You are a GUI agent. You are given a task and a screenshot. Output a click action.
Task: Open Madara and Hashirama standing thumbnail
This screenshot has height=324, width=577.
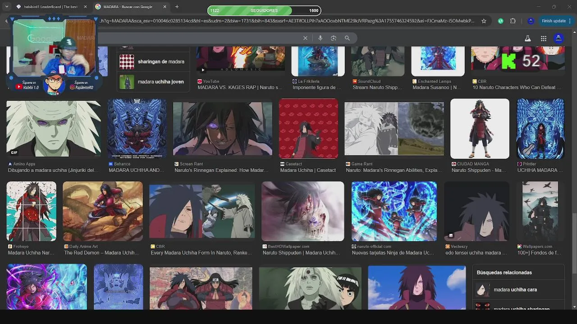click(201, 288)
